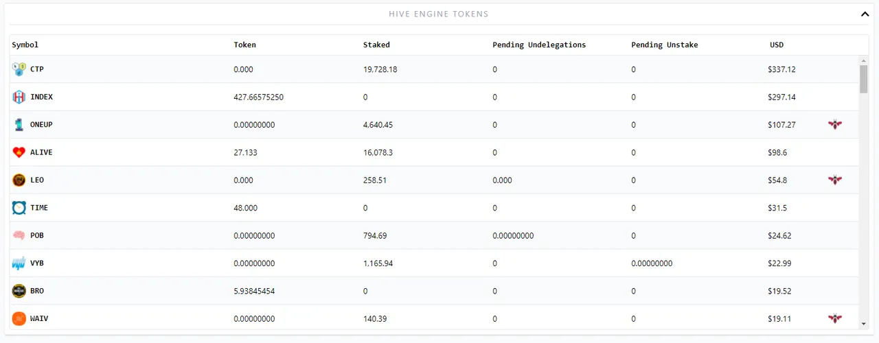
Task: Click the WAIV orange token icon
Action: click(19, 318)
